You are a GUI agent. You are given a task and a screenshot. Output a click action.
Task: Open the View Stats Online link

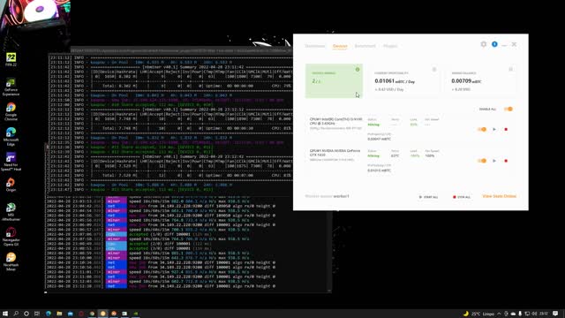point(499,196)
